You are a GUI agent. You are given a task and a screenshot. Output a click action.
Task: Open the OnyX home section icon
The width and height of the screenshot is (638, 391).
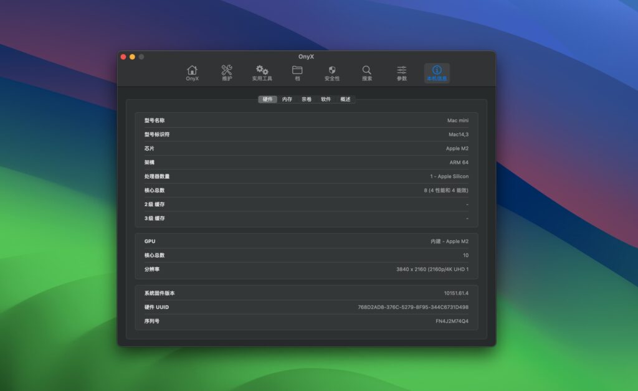(191, 70)
